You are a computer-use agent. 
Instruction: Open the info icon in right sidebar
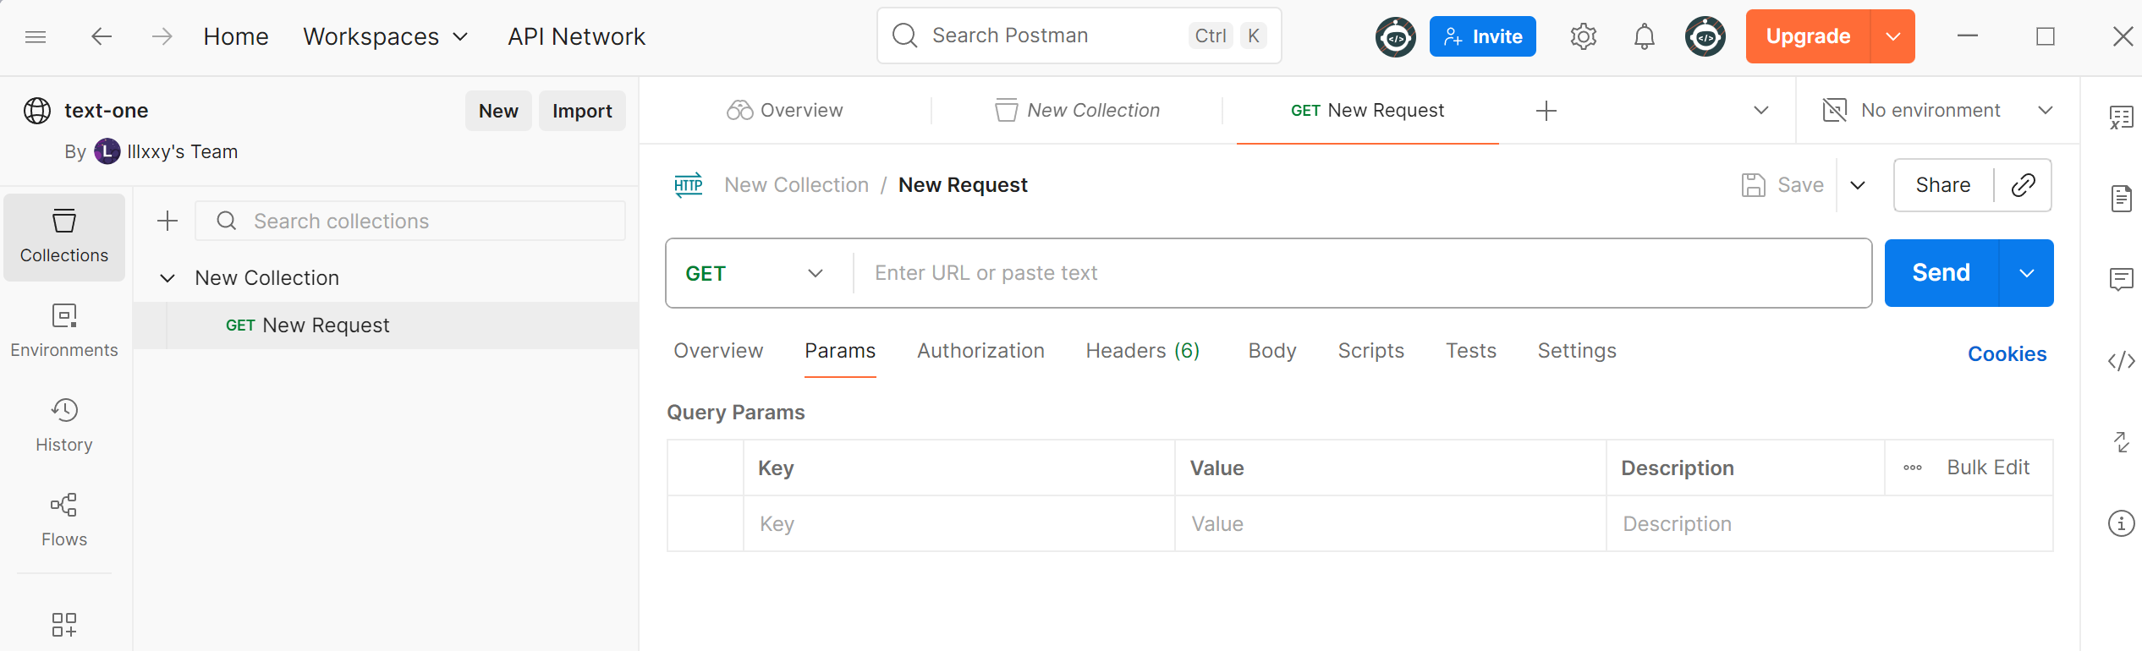click(x=2121, y=523)
